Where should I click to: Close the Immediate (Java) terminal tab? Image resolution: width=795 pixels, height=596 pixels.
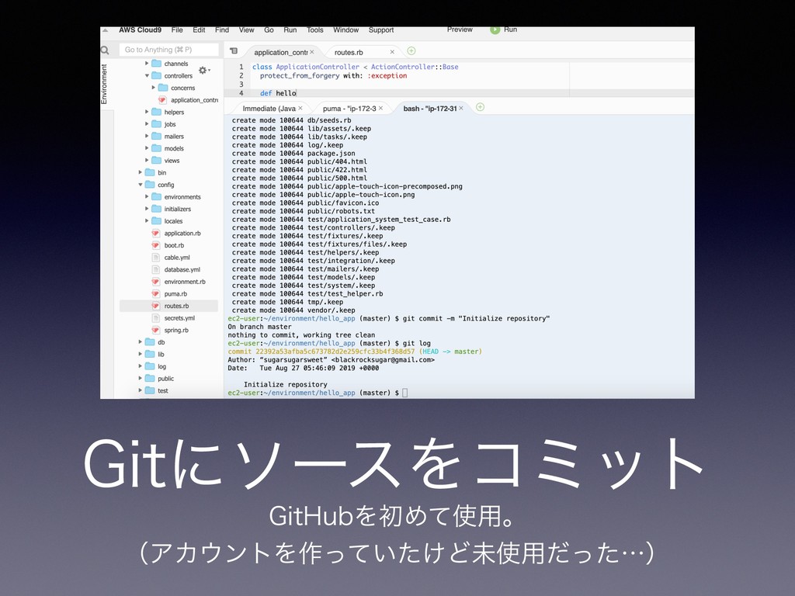pyautogui.click(x=300, y=109)
